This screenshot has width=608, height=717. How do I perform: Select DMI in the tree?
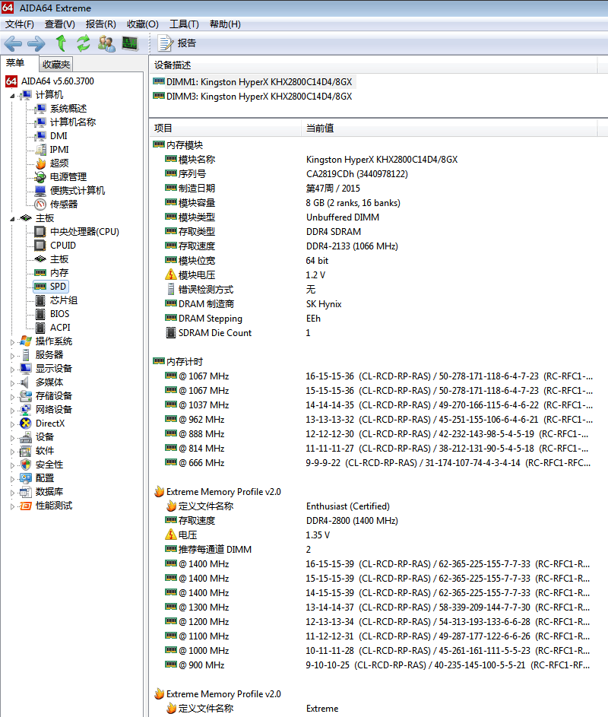coord(59,136)
